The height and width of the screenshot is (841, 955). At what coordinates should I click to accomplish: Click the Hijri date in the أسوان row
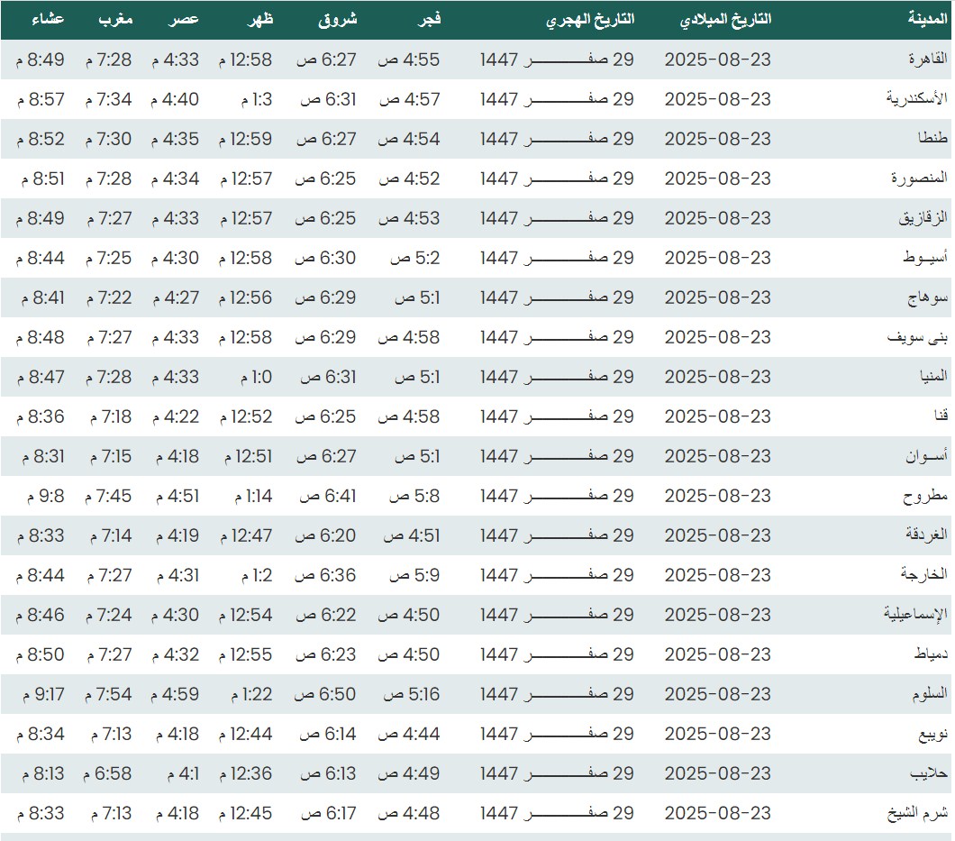click(x=557, y=456)
